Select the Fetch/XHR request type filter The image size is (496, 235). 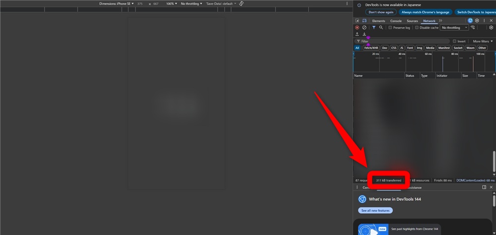click(371, 48)
